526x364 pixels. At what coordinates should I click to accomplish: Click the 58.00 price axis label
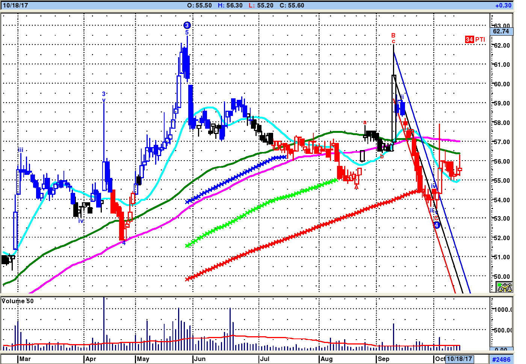coord(502,123)
